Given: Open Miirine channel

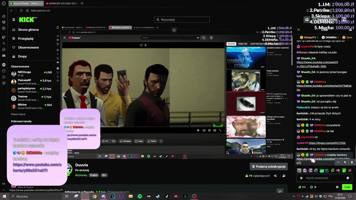Looking at the screenshot, I should [x=31, y=106].
